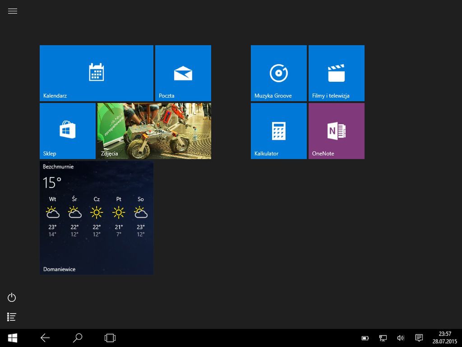This screenshot has height=347, width=462.
Task: Check the battery status icon
Action: click(x=365, y=338)
